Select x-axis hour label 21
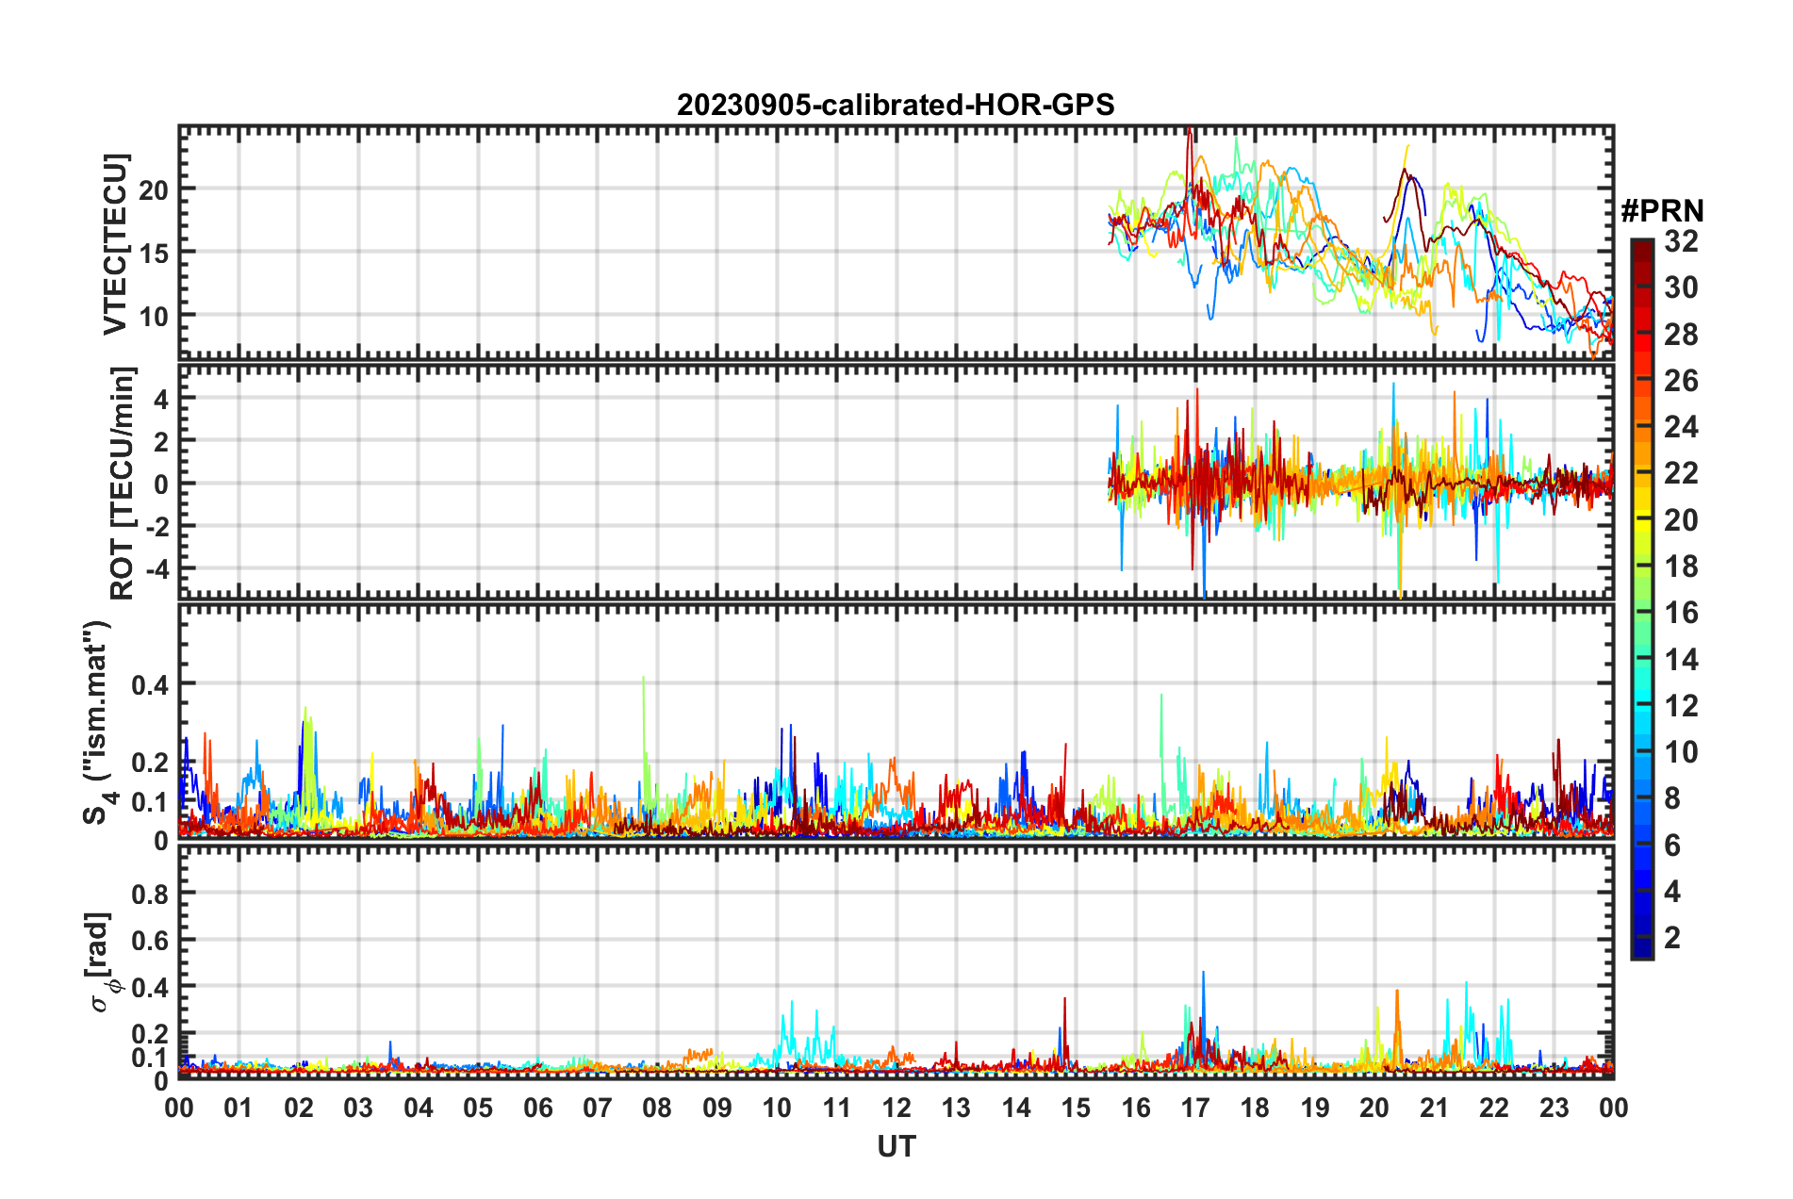The image size is (1793, 1199). coord(1435,1108)
